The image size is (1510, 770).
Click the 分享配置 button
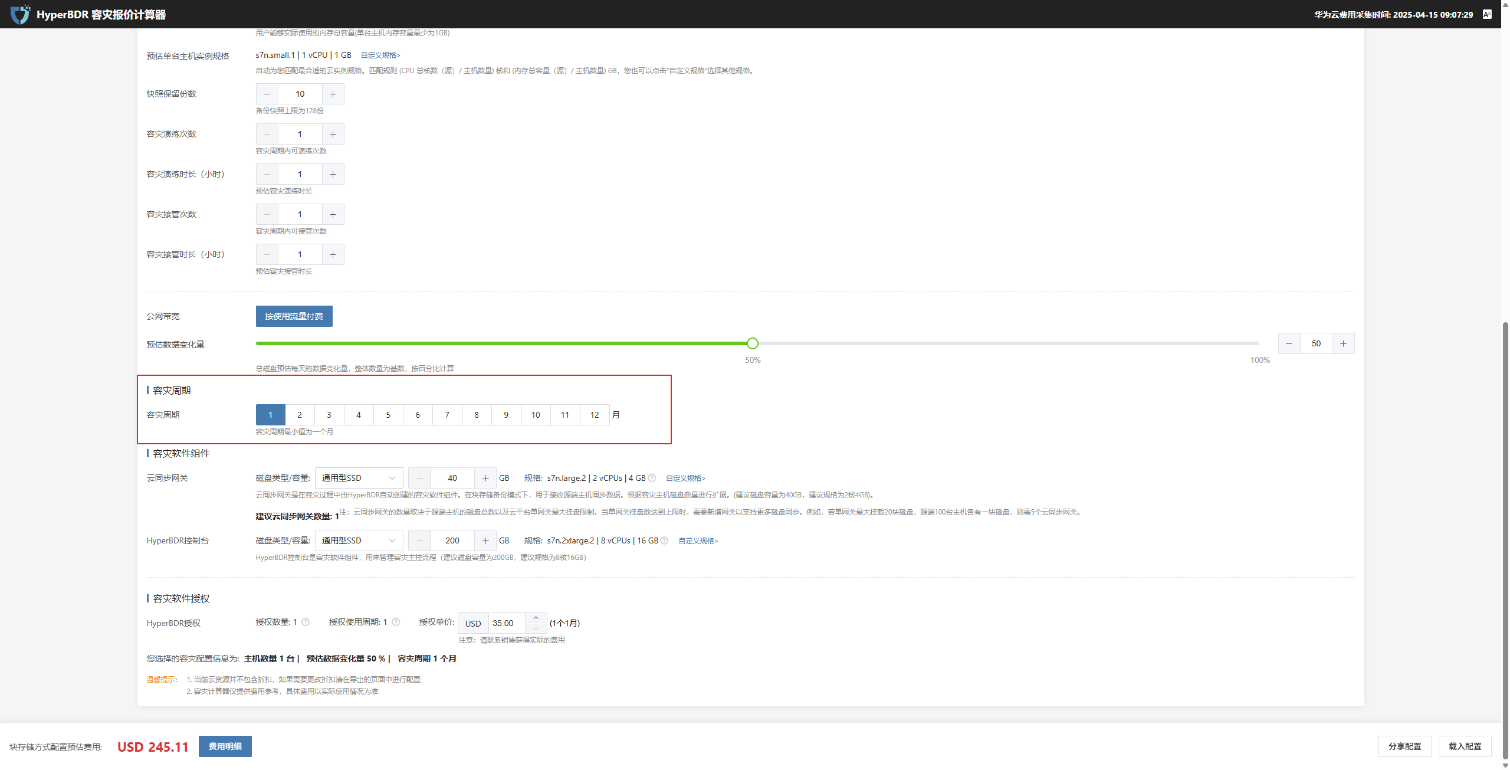[x=1405, y=746]
